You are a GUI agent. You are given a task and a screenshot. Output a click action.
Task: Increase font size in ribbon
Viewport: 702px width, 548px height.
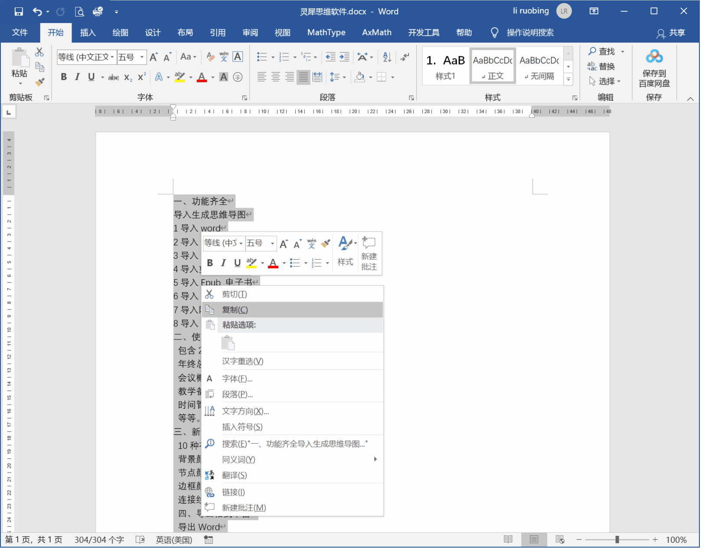pyautogui.click(x=153, y=57)
